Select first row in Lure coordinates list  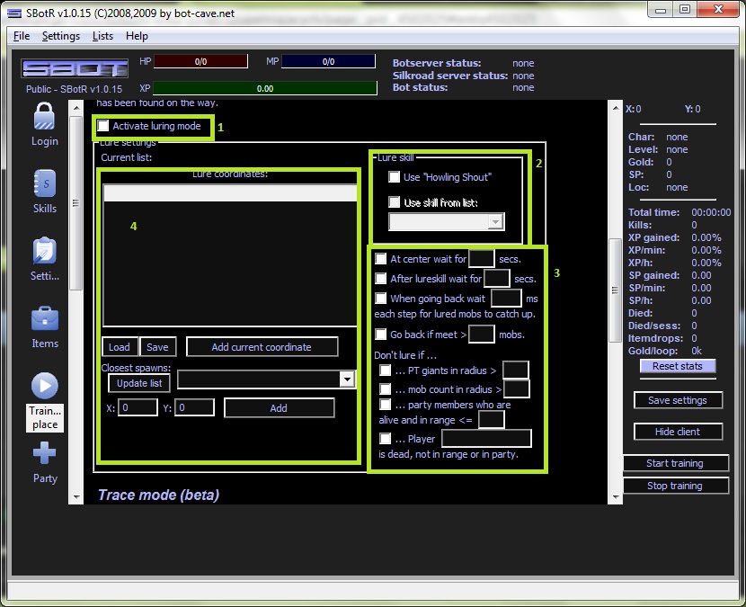tap(230, 193)
